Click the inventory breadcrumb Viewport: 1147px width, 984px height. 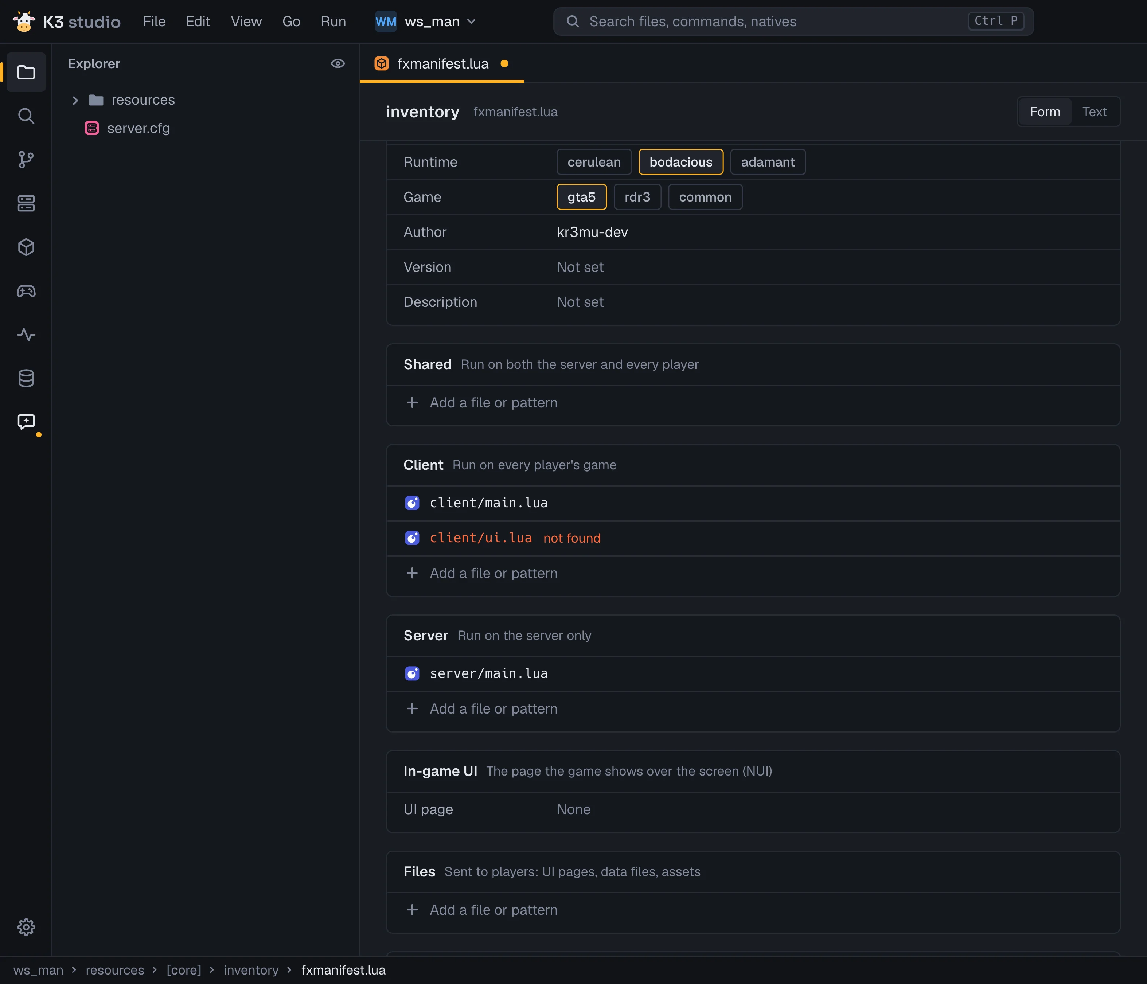(251, 970)
